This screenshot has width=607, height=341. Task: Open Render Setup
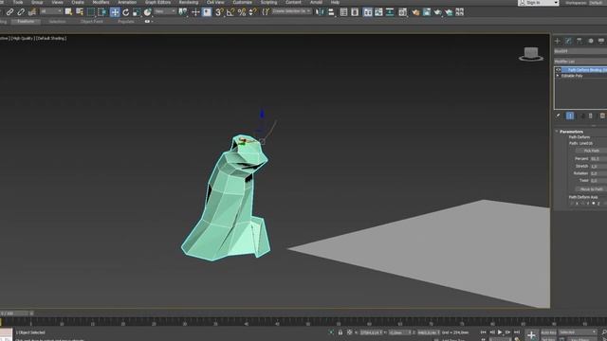pyautogui.click(x=415, y=12)
